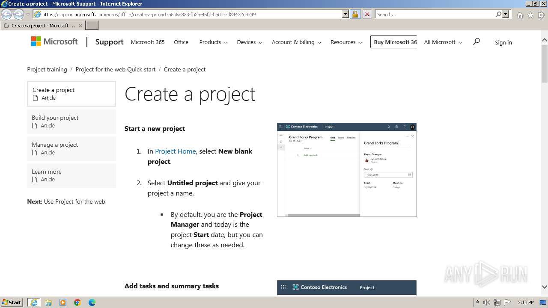This screenshot has height=308, width=548.
Task: Click the document icon under Learn more
Action: click(35, 180)
